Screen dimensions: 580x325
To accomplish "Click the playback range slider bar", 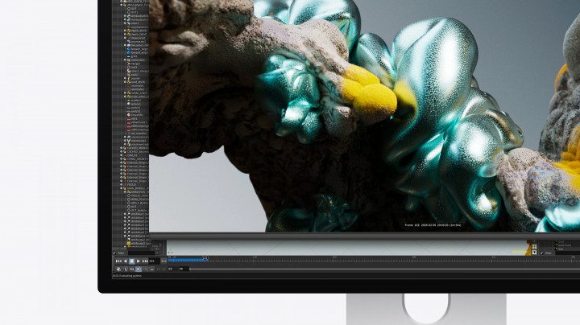I will tap(385, 269).
